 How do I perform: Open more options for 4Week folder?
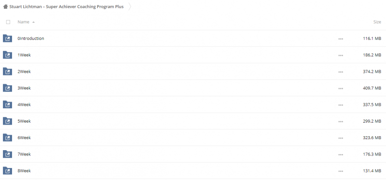click(x=341, y=105)
